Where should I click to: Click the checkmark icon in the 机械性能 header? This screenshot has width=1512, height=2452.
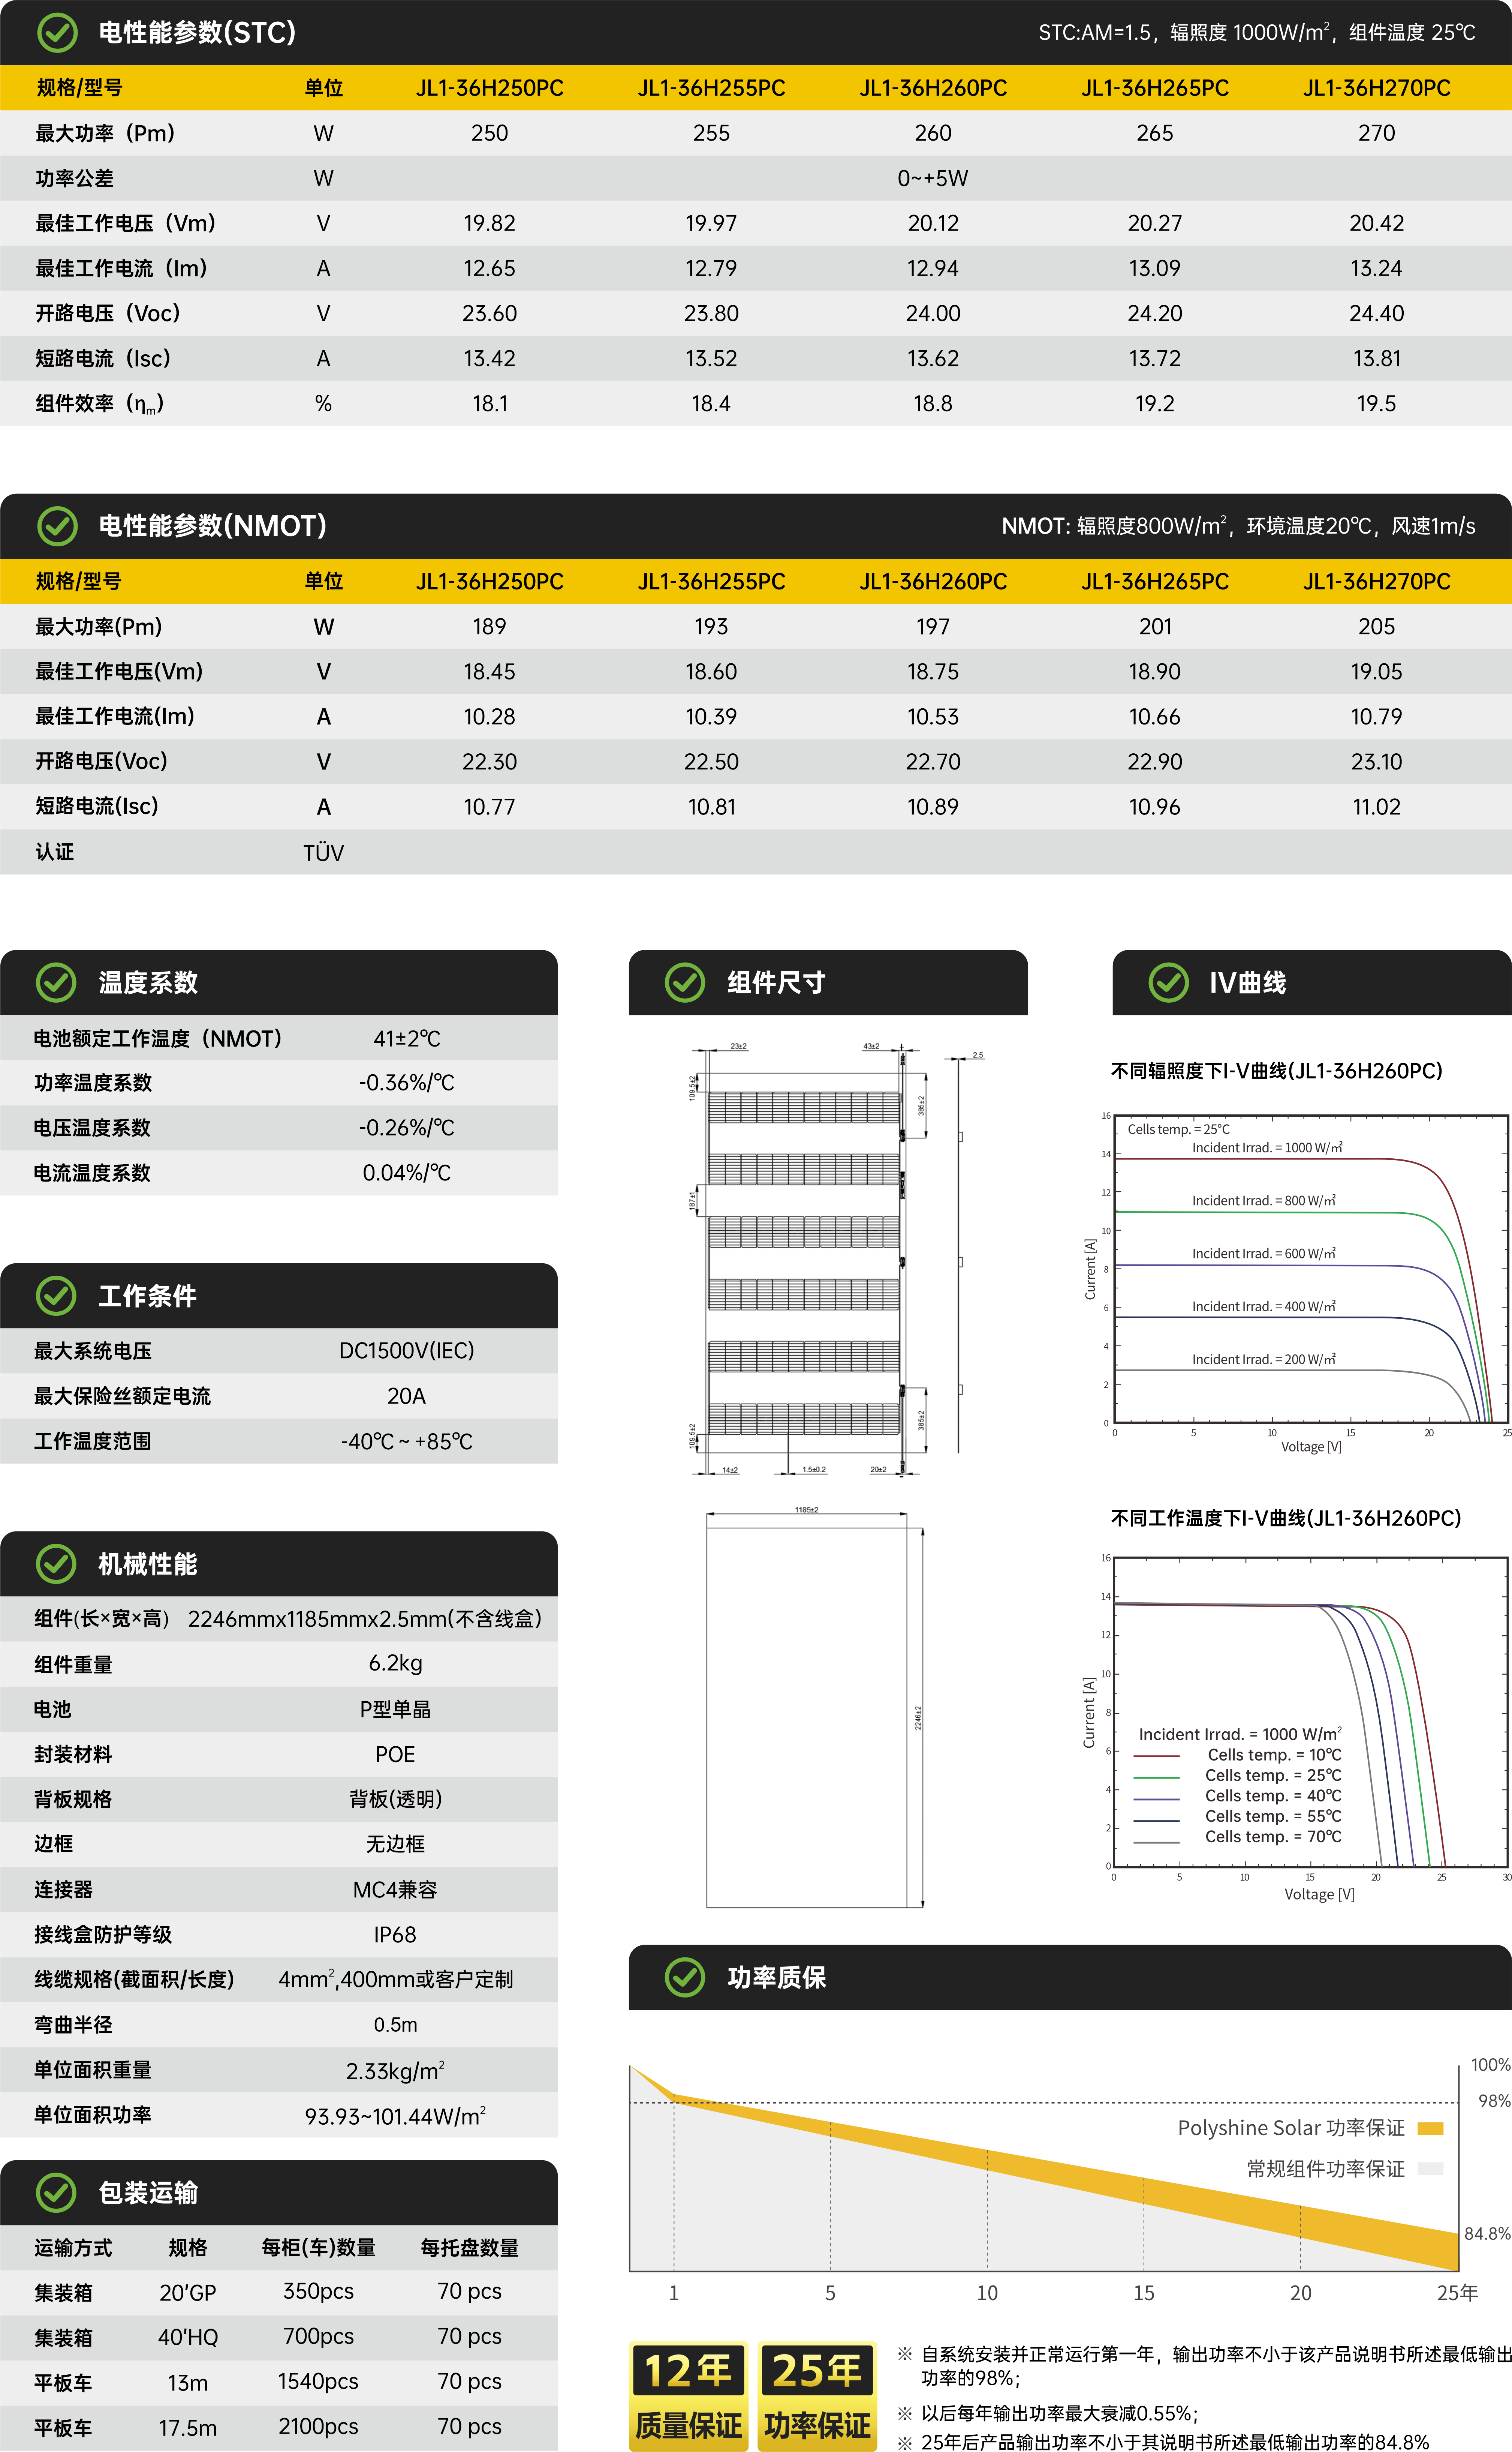tap(56, 1564)
